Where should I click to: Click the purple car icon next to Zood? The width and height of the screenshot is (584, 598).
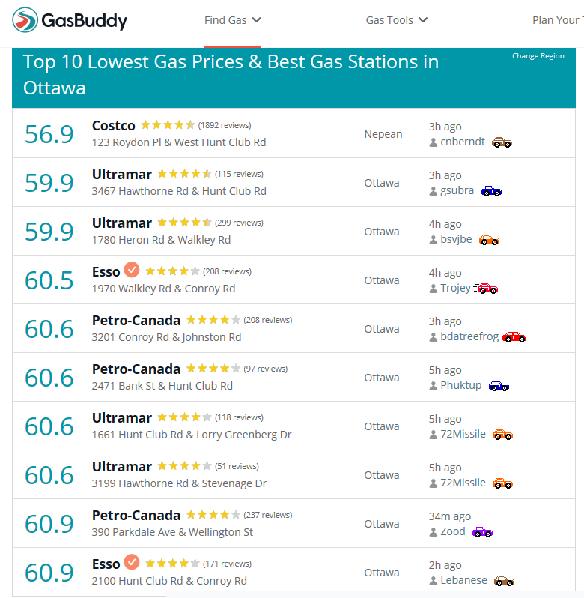482,532
